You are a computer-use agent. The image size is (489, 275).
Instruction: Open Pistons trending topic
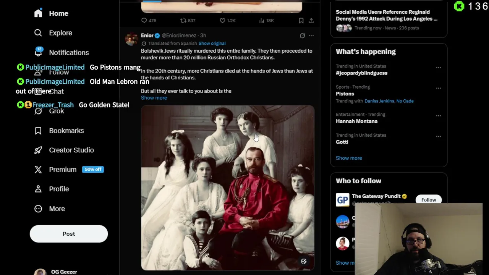(345, 94)
